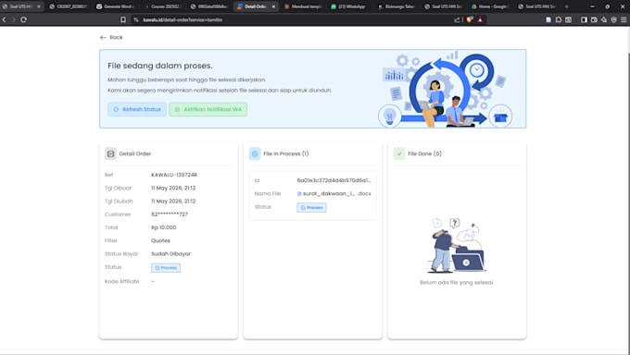This screenshot has width=630, height=355.
Task: Select the Quotes filter value
Action: (x=160, y=240)
